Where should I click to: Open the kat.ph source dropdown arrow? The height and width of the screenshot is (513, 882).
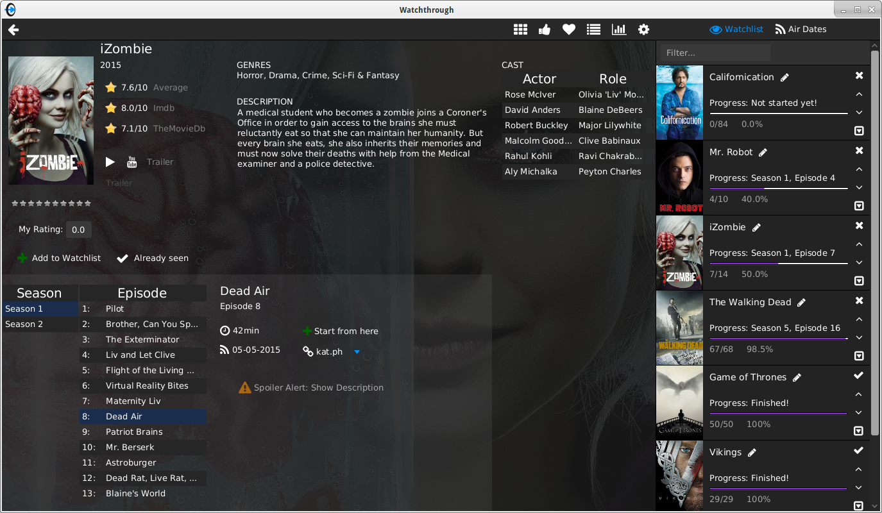(357, 352)
